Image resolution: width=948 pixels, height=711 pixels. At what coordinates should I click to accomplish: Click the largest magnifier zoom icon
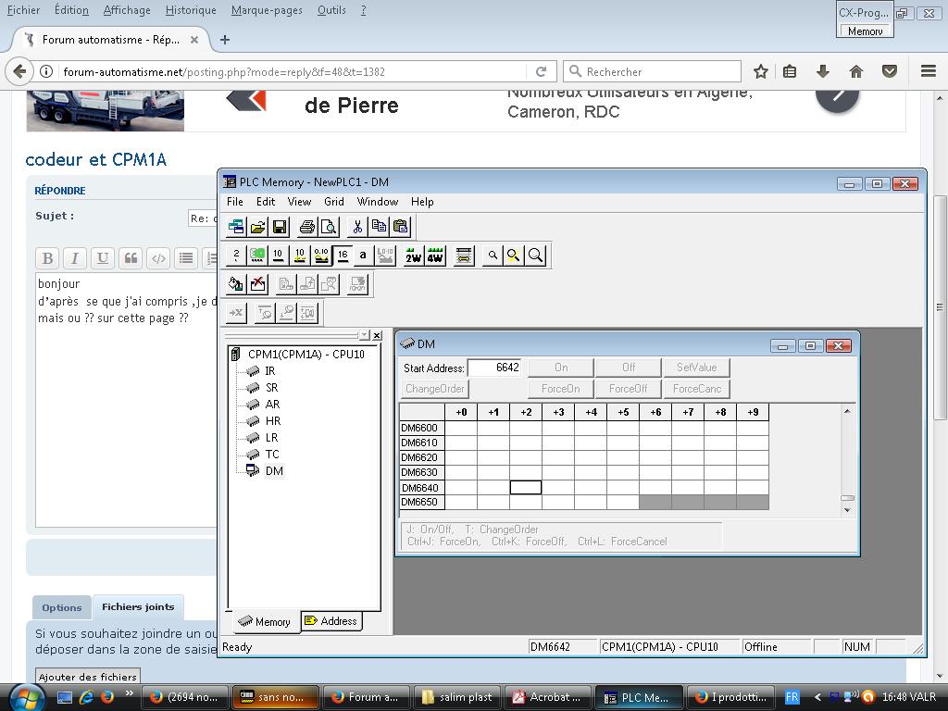click(535, 256)
